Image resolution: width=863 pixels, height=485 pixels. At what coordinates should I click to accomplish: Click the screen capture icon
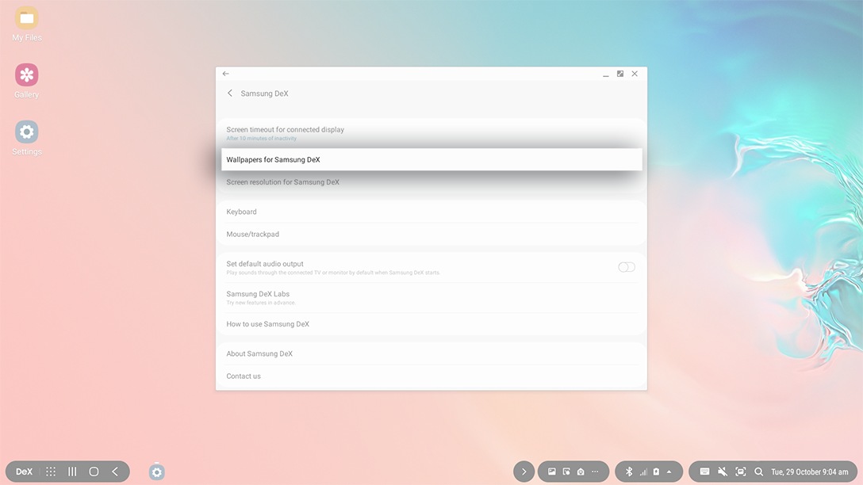tap(741, 472)
